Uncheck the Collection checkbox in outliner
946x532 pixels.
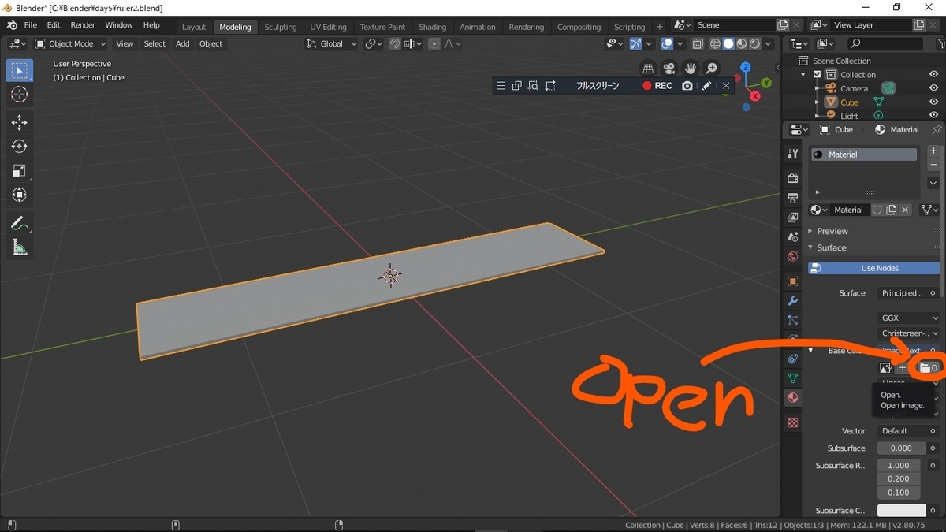(818, 75)
